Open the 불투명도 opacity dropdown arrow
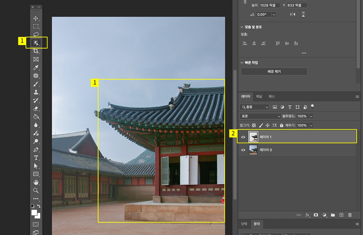The width and height of the screenshot is (363, 235). [311, 116]
